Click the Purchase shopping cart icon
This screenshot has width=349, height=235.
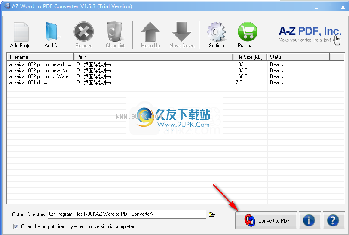[247, 32]
